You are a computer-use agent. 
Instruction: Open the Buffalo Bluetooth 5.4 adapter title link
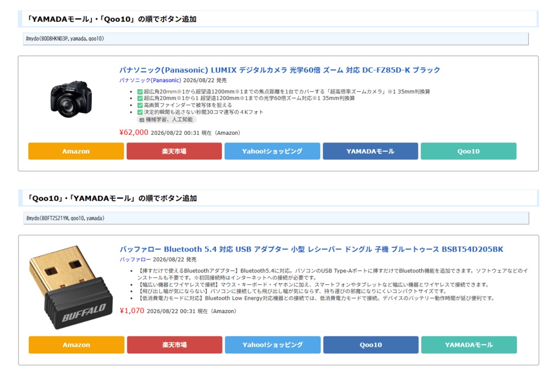click(312, 249)
